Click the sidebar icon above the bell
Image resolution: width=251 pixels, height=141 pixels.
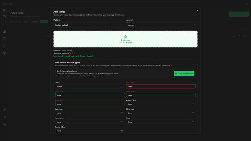[x=4, y=109]
